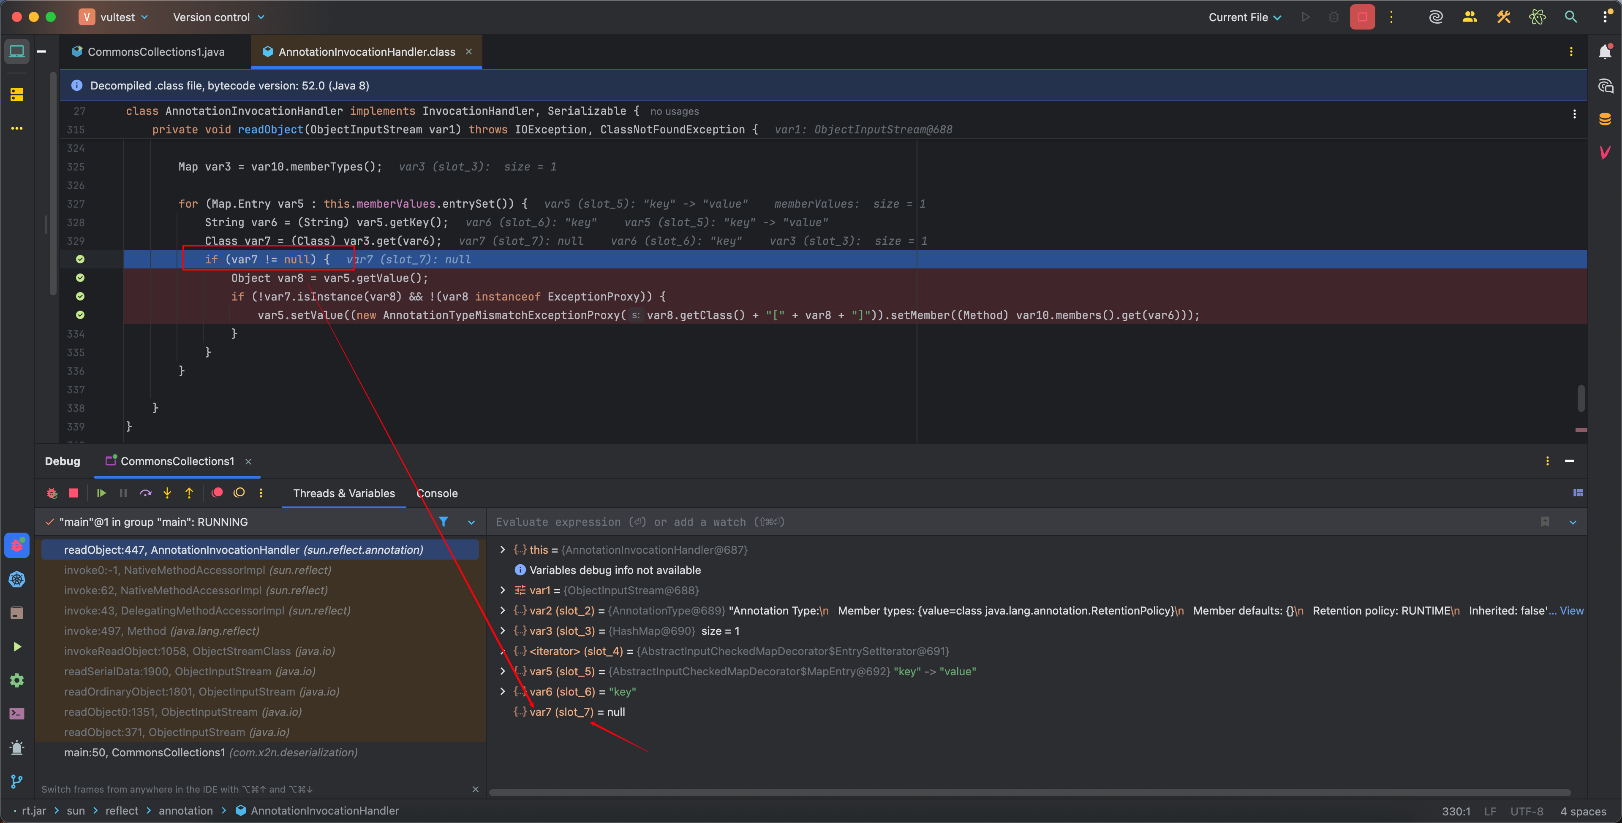This screenshot has height=823, width=1622.
Task: Minimize the Debug tool window
Action: (x=1569, y=461)
